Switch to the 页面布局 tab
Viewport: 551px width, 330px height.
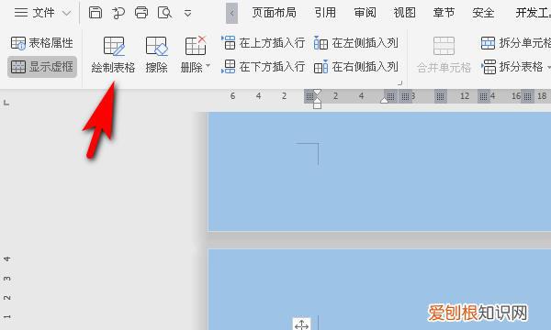click(274, 13)
